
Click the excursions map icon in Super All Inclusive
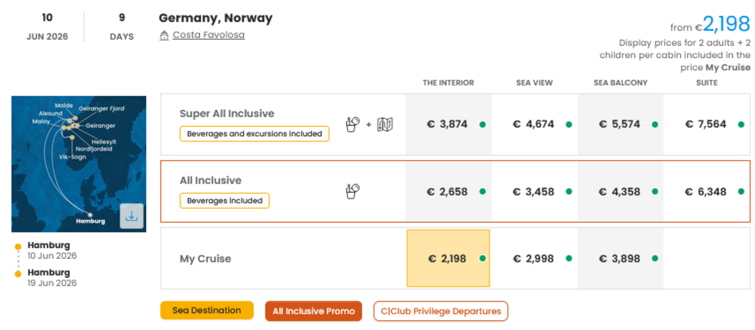click(385, 124)
